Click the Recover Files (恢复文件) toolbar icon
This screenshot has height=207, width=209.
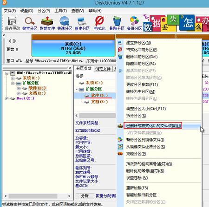(x=47, y=23)
